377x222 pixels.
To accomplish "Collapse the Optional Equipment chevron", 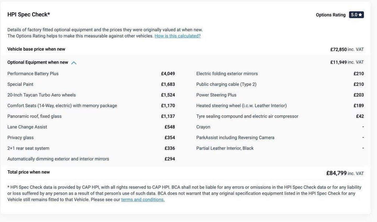I will pyautogui.click(x=74, y=63).
